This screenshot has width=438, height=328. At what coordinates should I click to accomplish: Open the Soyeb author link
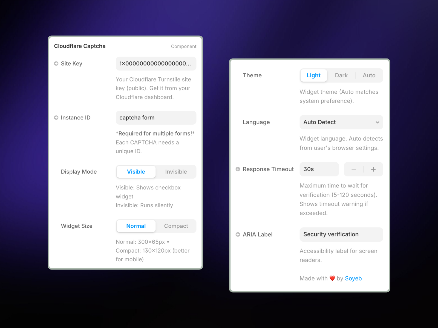tap(353, 278)
